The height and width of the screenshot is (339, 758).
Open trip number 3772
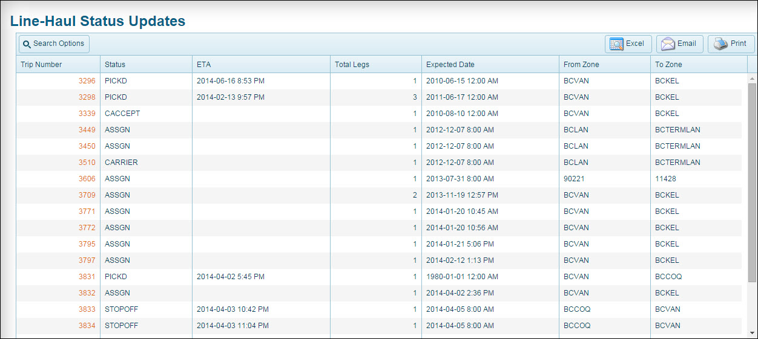(87, 228)
